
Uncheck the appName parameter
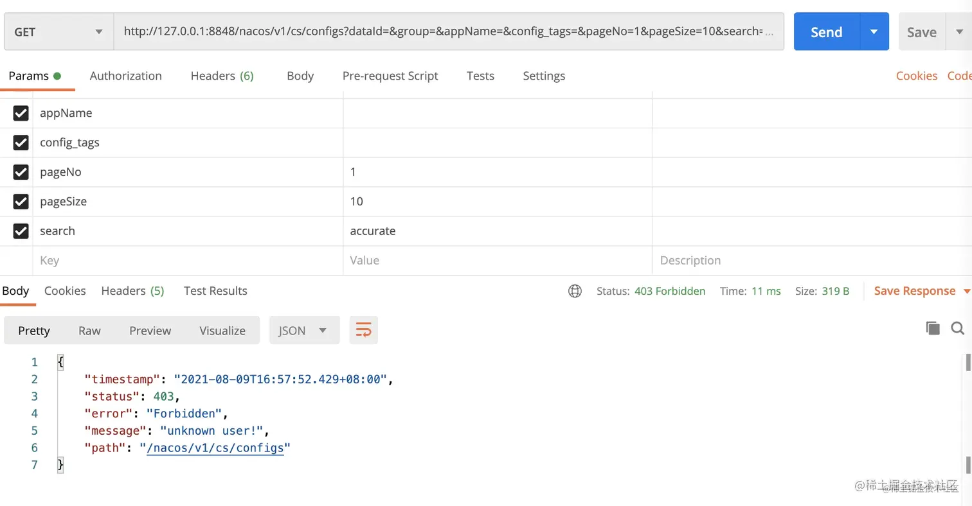click(x=21, y=113)
